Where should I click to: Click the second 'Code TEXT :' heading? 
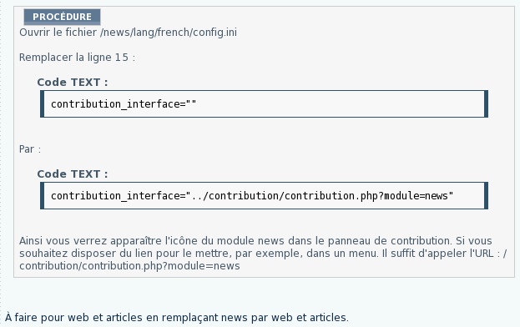73,174
